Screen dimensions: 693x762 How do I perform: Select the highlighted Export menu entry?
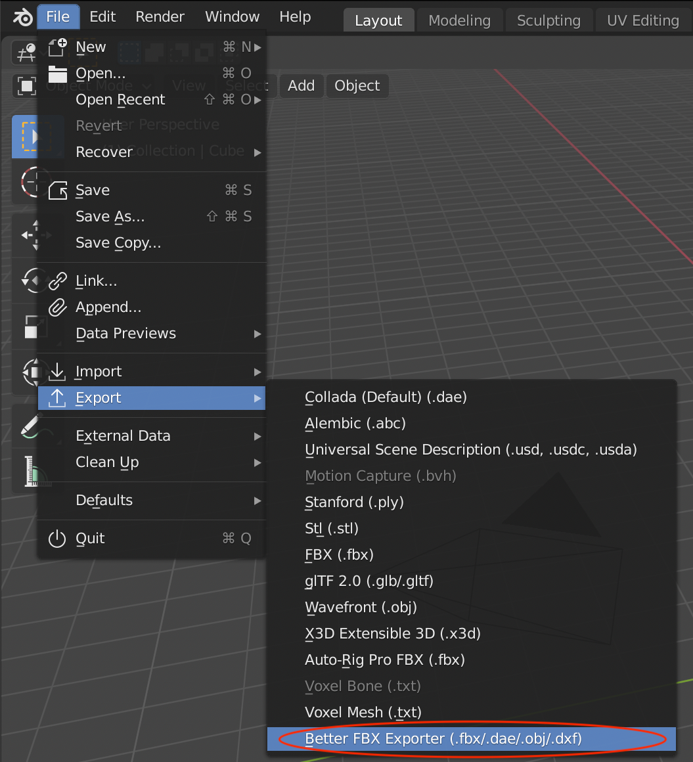152,398
